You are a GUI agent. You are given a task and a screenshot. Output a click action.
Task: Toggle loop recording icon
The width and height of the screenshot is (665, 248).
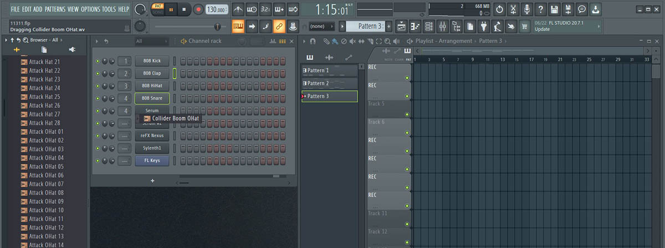293,9
